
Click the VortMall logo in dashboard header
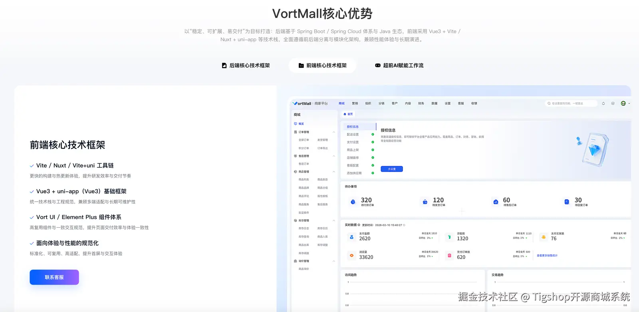(x=302, y=103)
